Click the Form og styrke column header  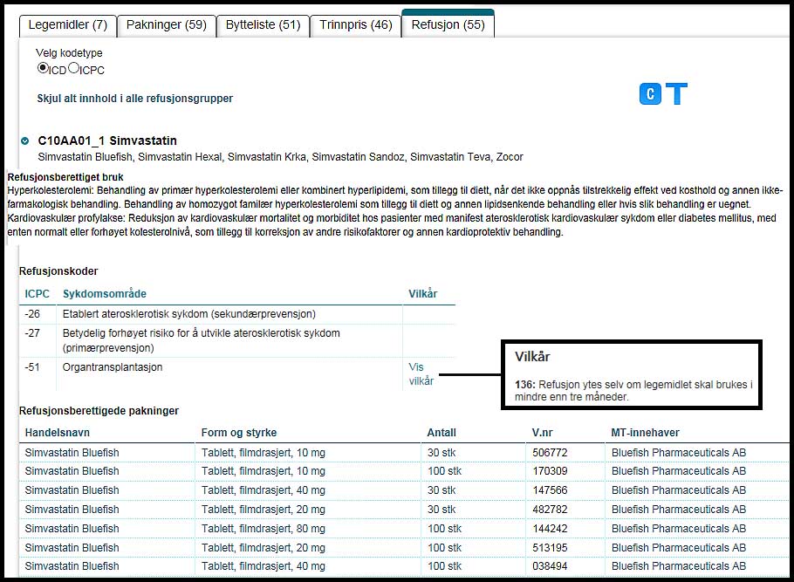(x=239, y=433)
